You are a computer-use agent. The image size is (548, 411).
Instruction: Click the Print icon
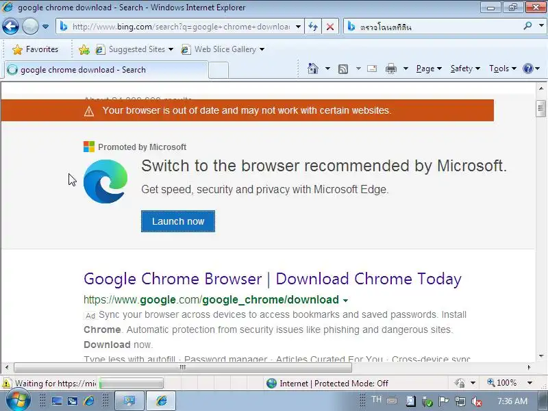click(390, 69)
